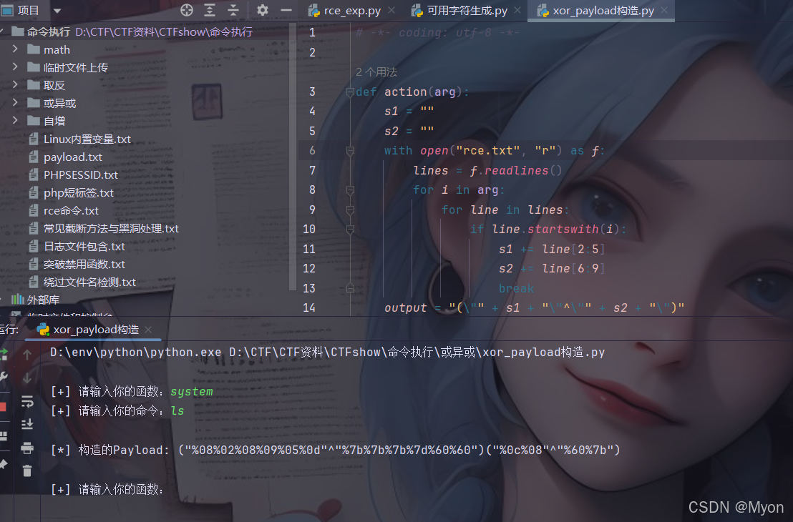Screen dimensions: 793x522
Task: Print the run console output
Action: (x=27, y=448)
